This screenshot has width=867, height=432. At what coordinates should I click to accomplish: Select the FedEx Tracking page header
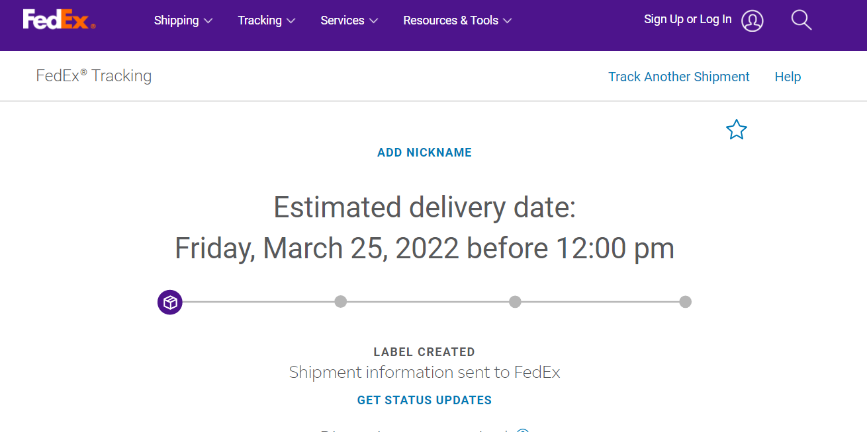pyautogui.click(x=93, y=75)
